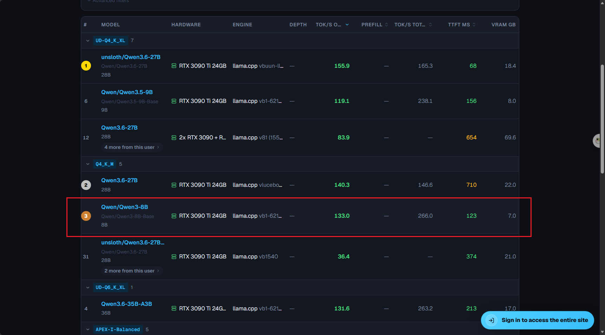This screenshot has height=335, width=605.
Task: Click the VRAM GB column header
Action: (503, 25)
